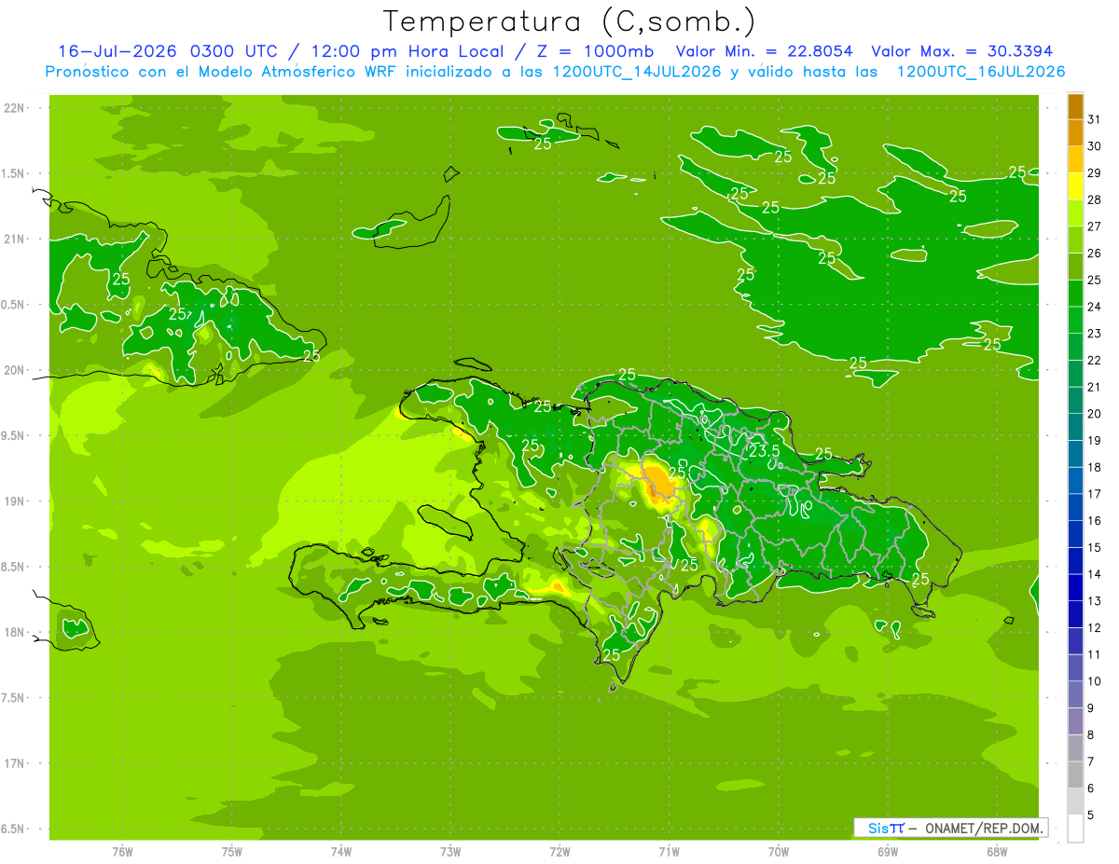Click the '18' label on the colorbar
This screenshot has height=864, width=1119.
coord(1095,467)
